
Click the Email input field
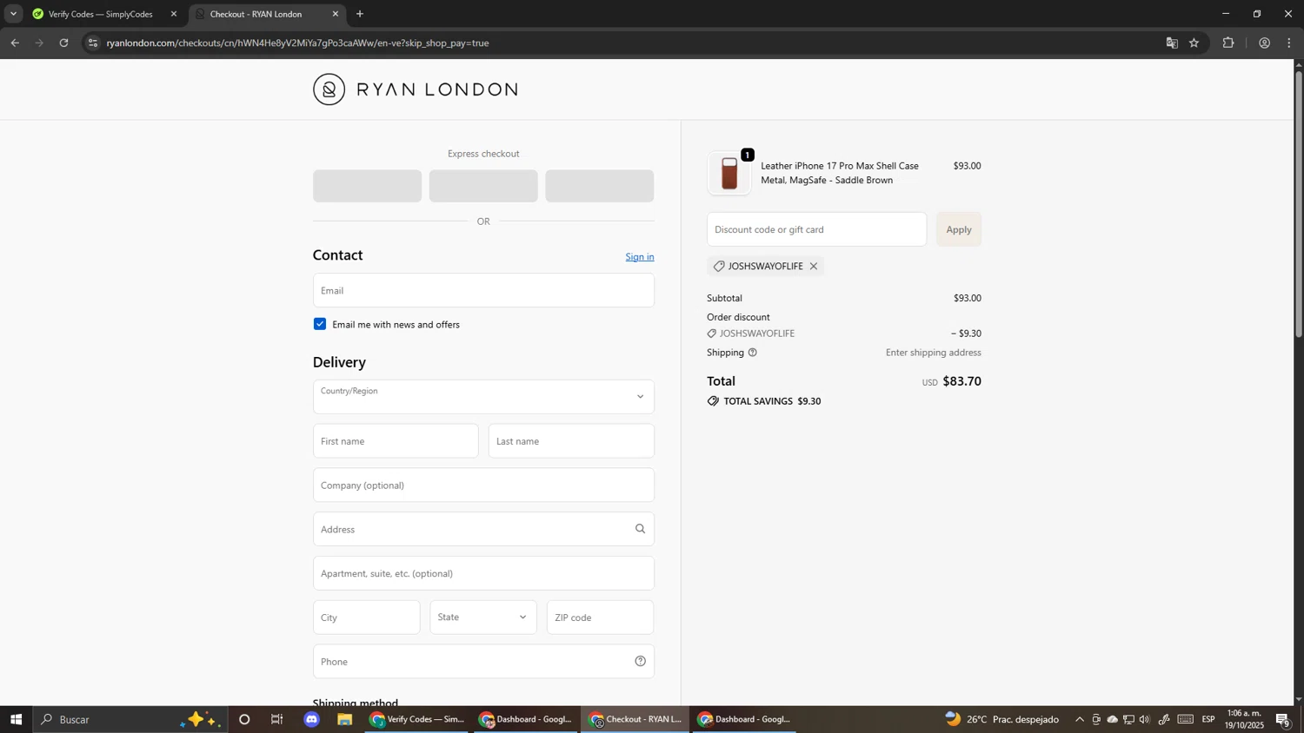coord(483,290)
